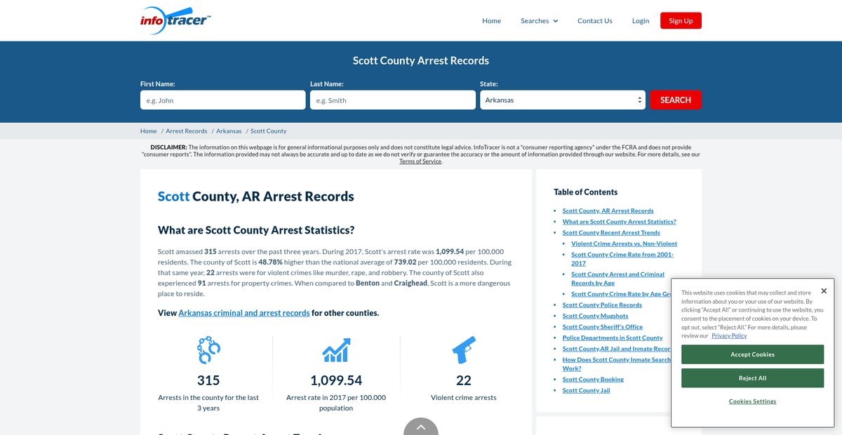Jump to Scott County Sheriff's Office
Viewport: 842px width, 435px height.
click(603, 327)
